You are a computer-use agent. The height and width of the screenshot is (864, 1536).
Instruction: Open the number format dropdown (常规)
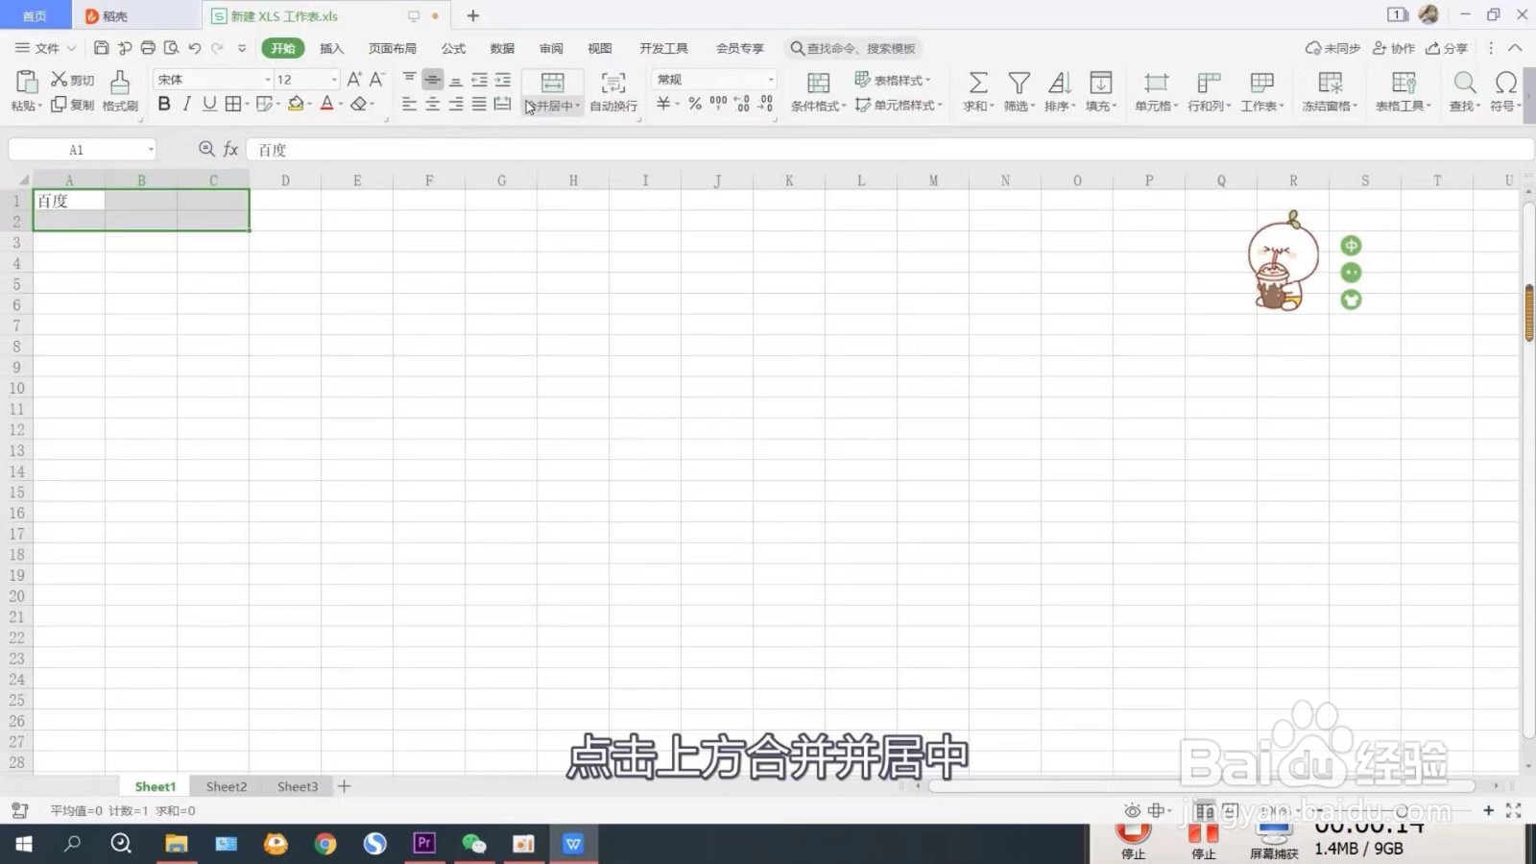tap(770, 80)
